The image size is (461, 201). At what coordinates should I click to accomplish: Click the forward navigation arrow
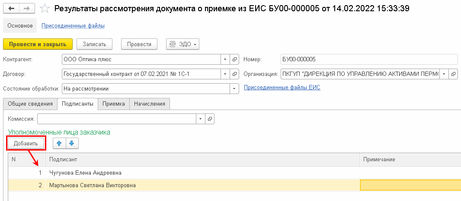click(26, 8)
